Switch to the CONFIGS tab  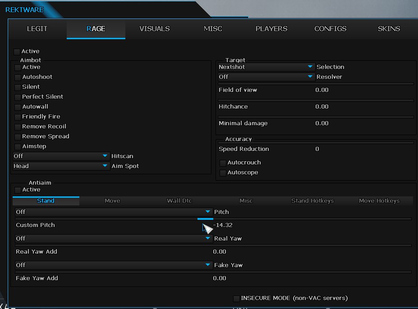330,29
